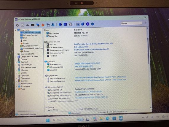Click the 8040 МБ (DDR4 SDRAM) value
The image size is (169, 127).
pyautogui.click(x=84, y=53)
